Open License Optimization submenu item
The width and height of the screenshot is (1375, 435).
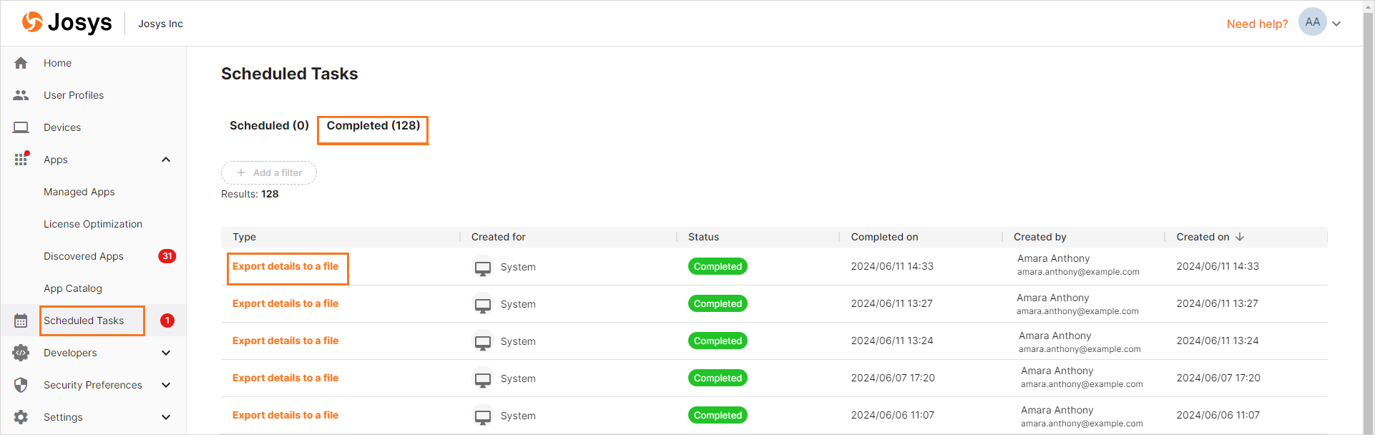pyautogui.click(x=93, y=224)
